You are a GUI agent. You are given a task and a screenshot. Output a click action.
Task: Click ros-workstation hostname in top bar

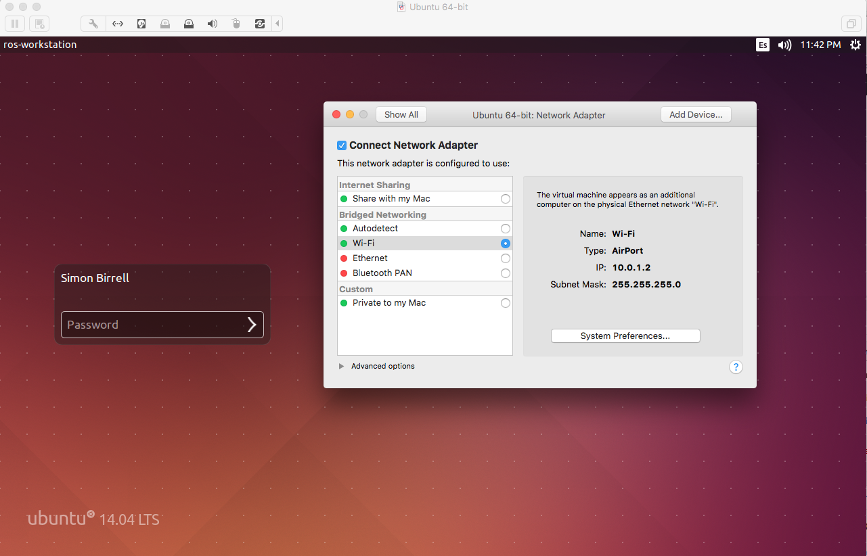tap(40, 45)
